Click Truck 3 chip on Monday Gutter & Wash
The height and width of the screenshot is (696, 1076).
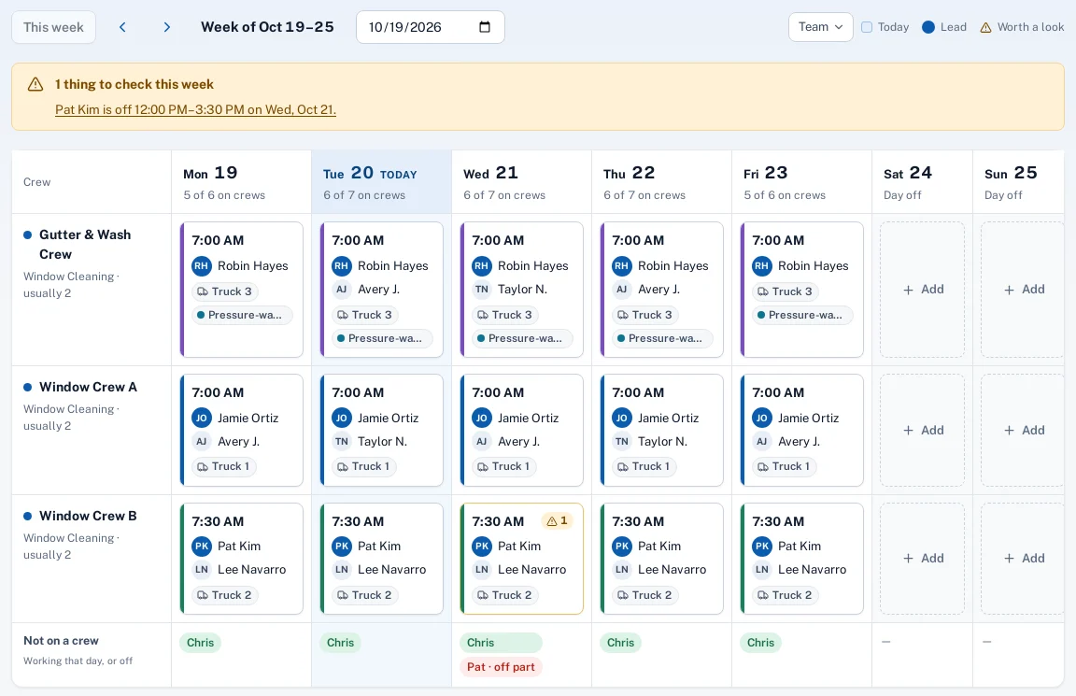tap(224, 291)
